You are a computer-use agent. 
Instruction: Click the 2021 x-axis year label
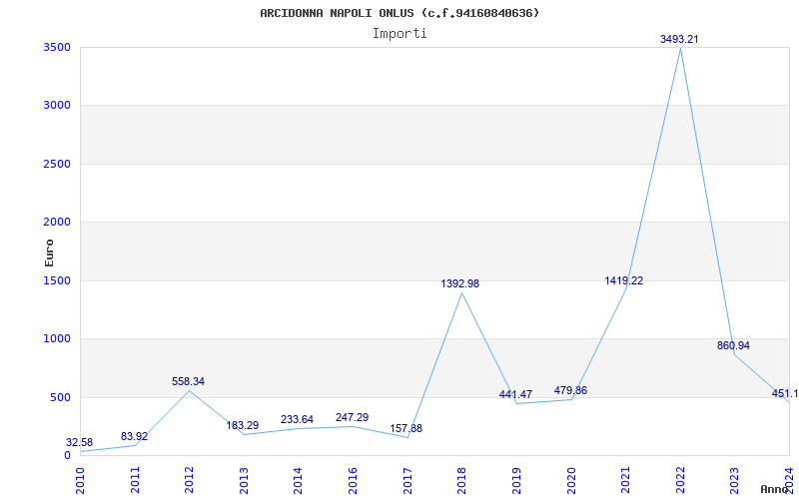pos(625,480)
